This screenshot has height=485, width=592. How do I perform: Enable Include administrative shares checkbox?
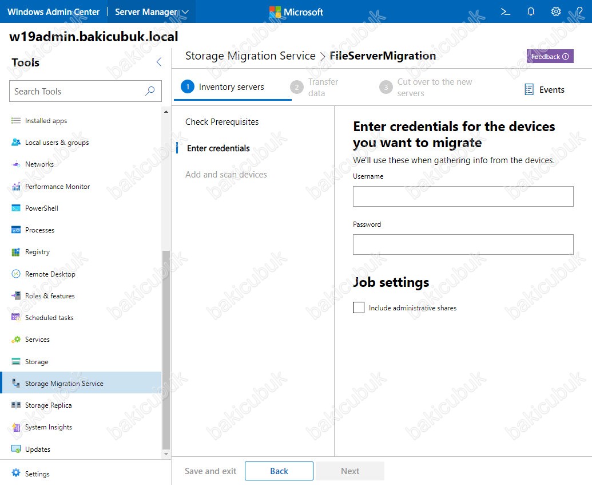[x=359, y=307]
